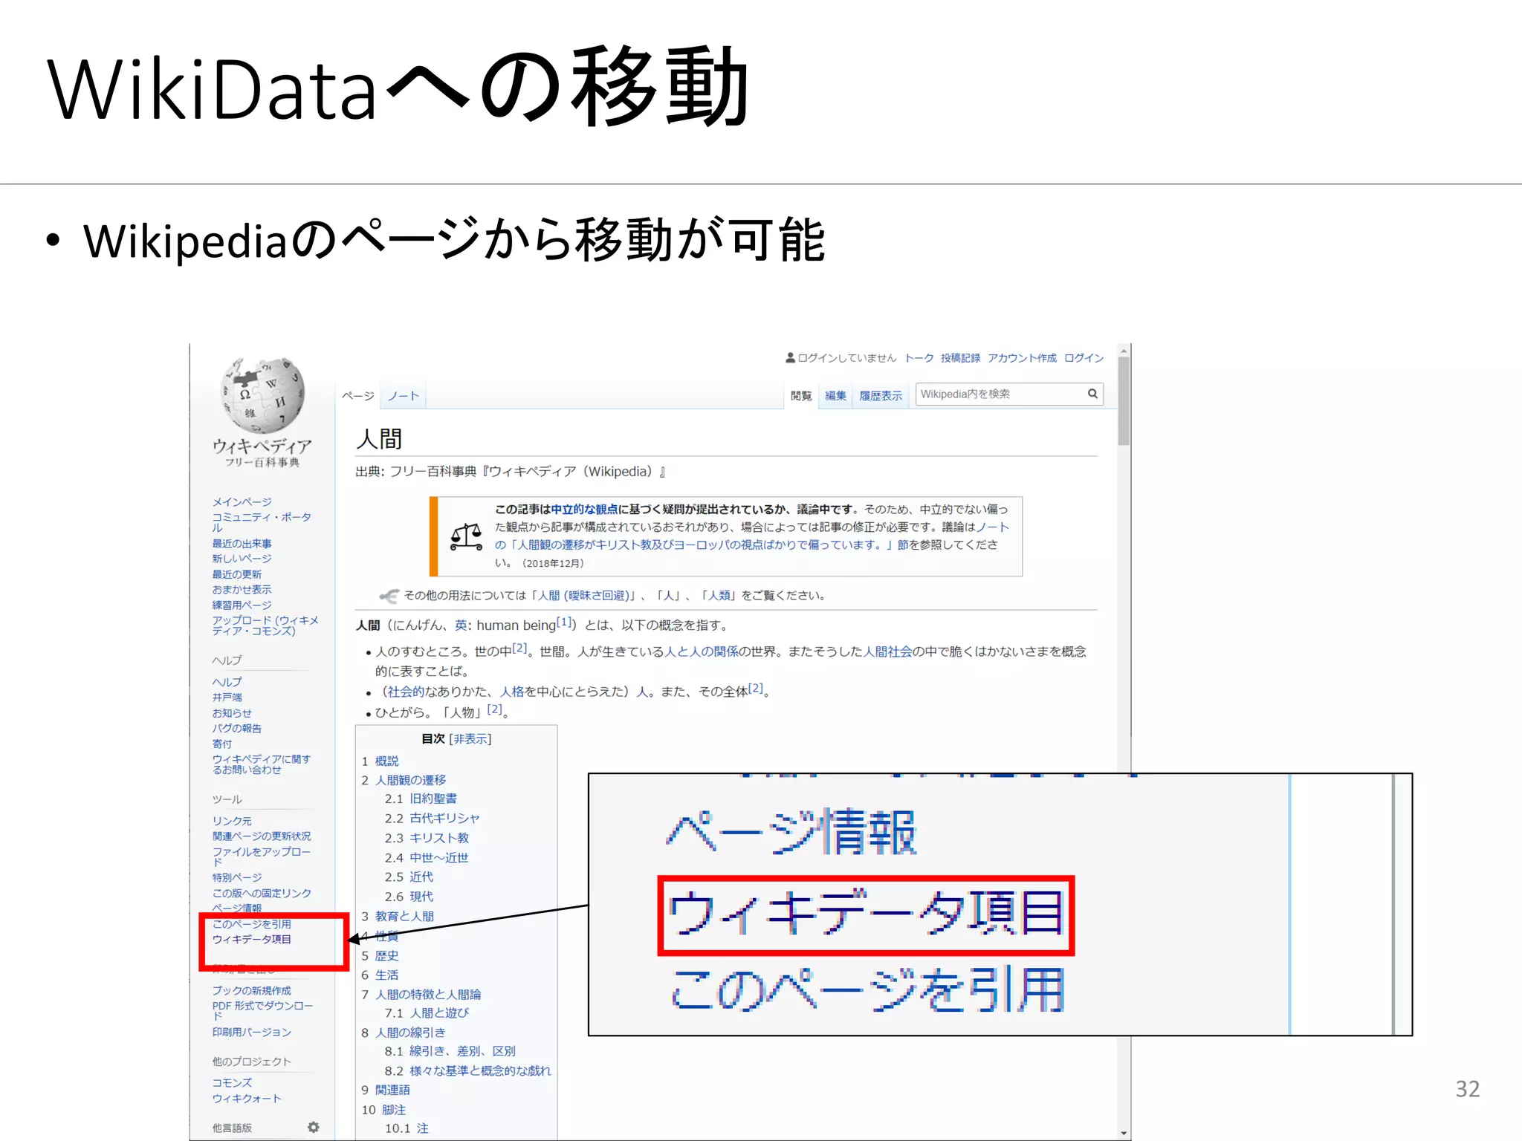Click the ヘルプ link in the sidebar
This screenshot has height=1141, width=1522.
click(227, 682)
